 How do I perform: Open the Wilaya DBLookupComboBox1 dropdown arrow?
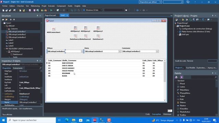[82, 52]
